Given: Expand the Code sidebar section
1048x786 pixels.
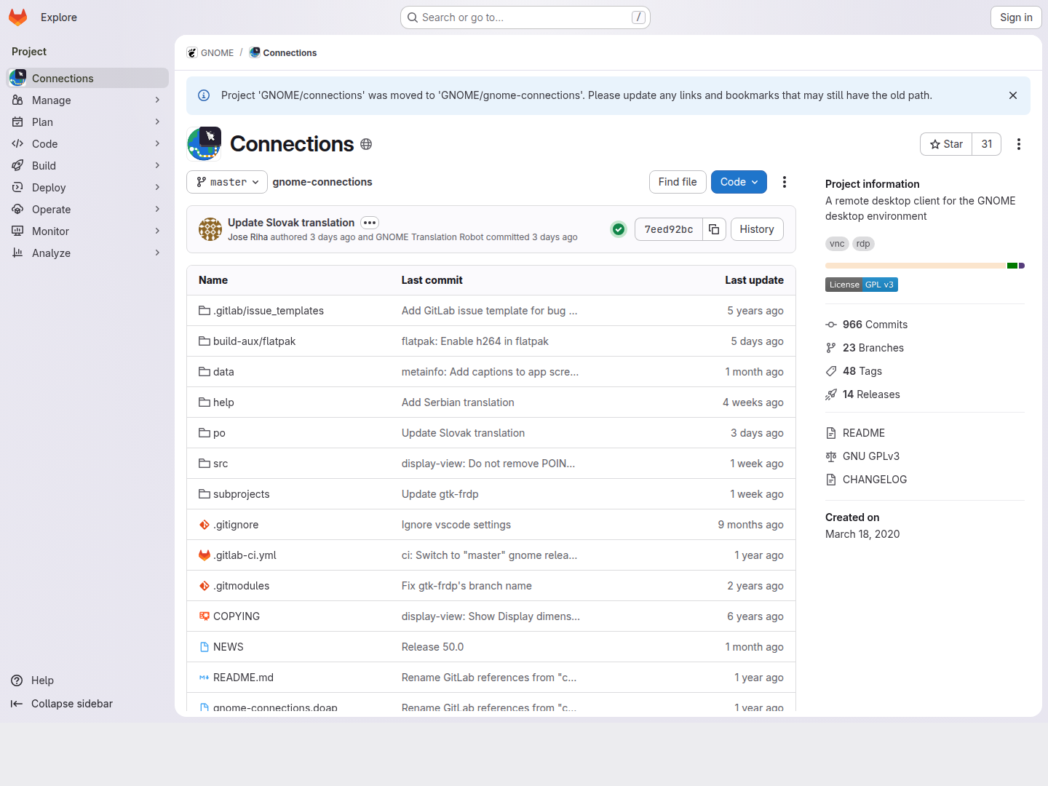Looking at the screenshot, I should 87,144.
